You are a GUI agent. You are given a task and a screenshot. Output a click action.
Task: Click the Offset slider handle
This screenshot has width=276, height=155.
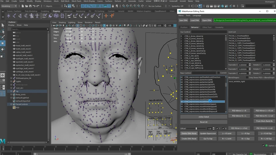click(x=196, y=128)
